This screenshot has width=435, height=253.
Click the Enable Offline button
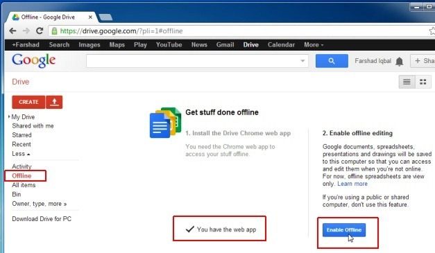[344, 230]
